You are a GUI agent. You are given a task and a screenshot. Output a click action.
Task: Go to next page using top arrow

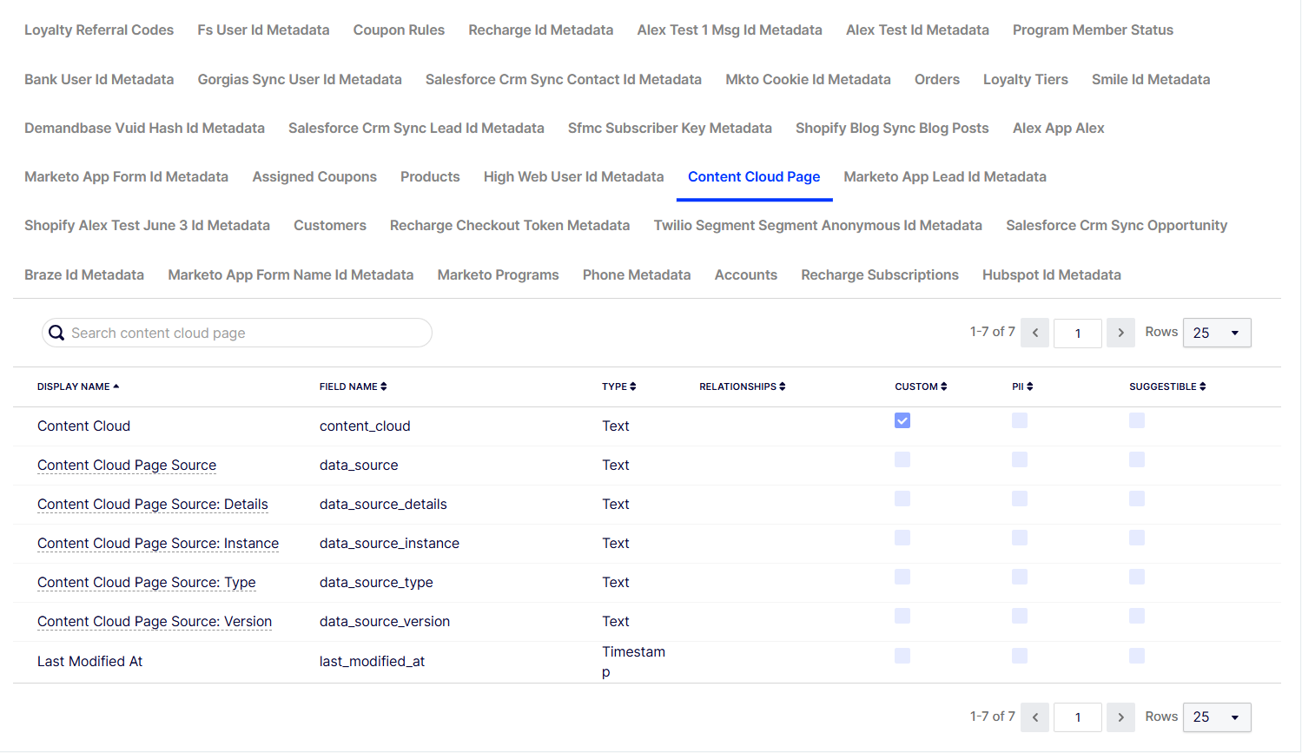(1120, 333)
